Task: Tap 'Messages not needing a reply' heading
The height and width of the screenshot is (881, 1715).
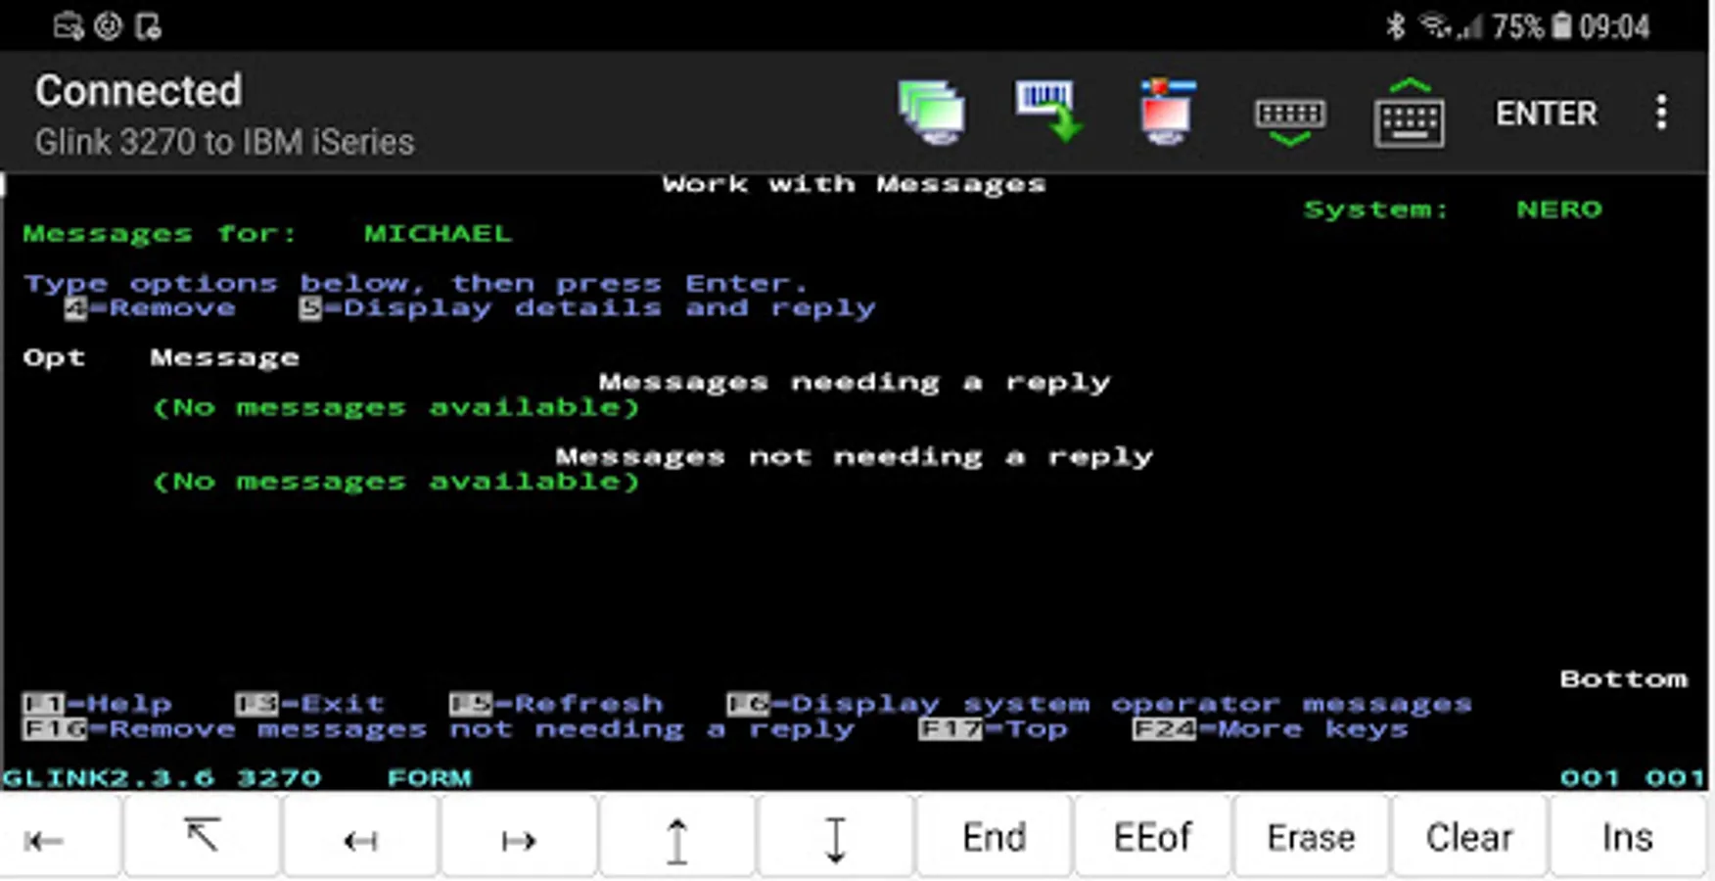Action: 855,457
